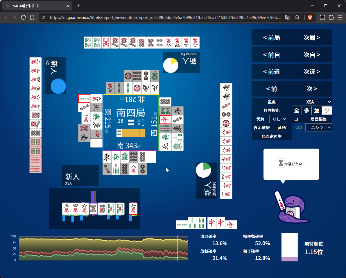Click the yellow pie chart on Leona Fu's panel
The width and height of the screenshot is (346, 278).
[171, 65]
